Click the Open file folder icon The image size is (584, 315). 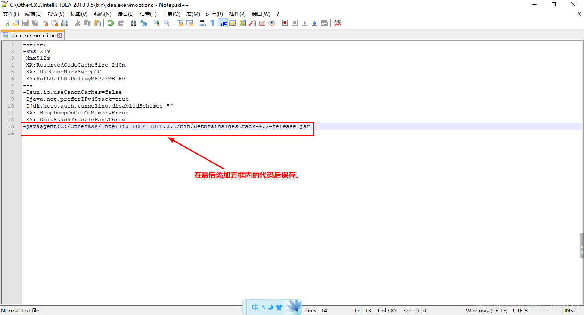tap(15, 23)
